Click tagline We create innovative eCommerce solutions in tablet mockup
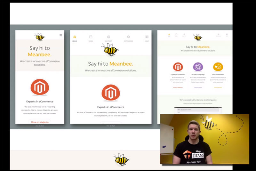Viewport: 256px width, 171px height. (111, 70)
